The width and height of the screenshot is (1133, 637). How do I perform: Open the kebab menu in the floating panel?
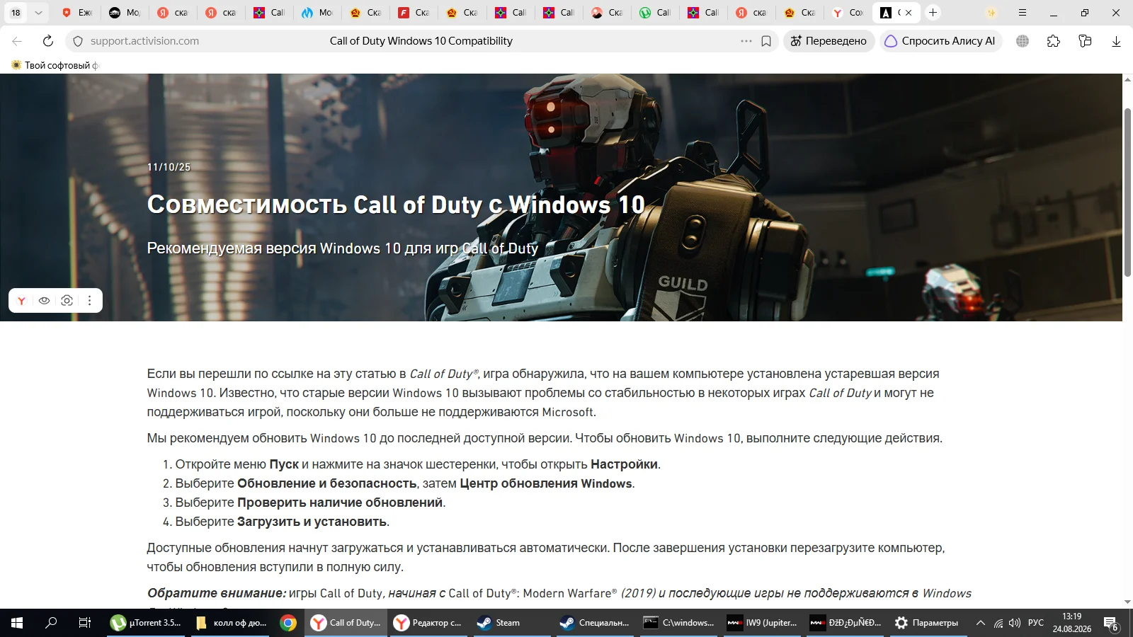coord(89,301)
